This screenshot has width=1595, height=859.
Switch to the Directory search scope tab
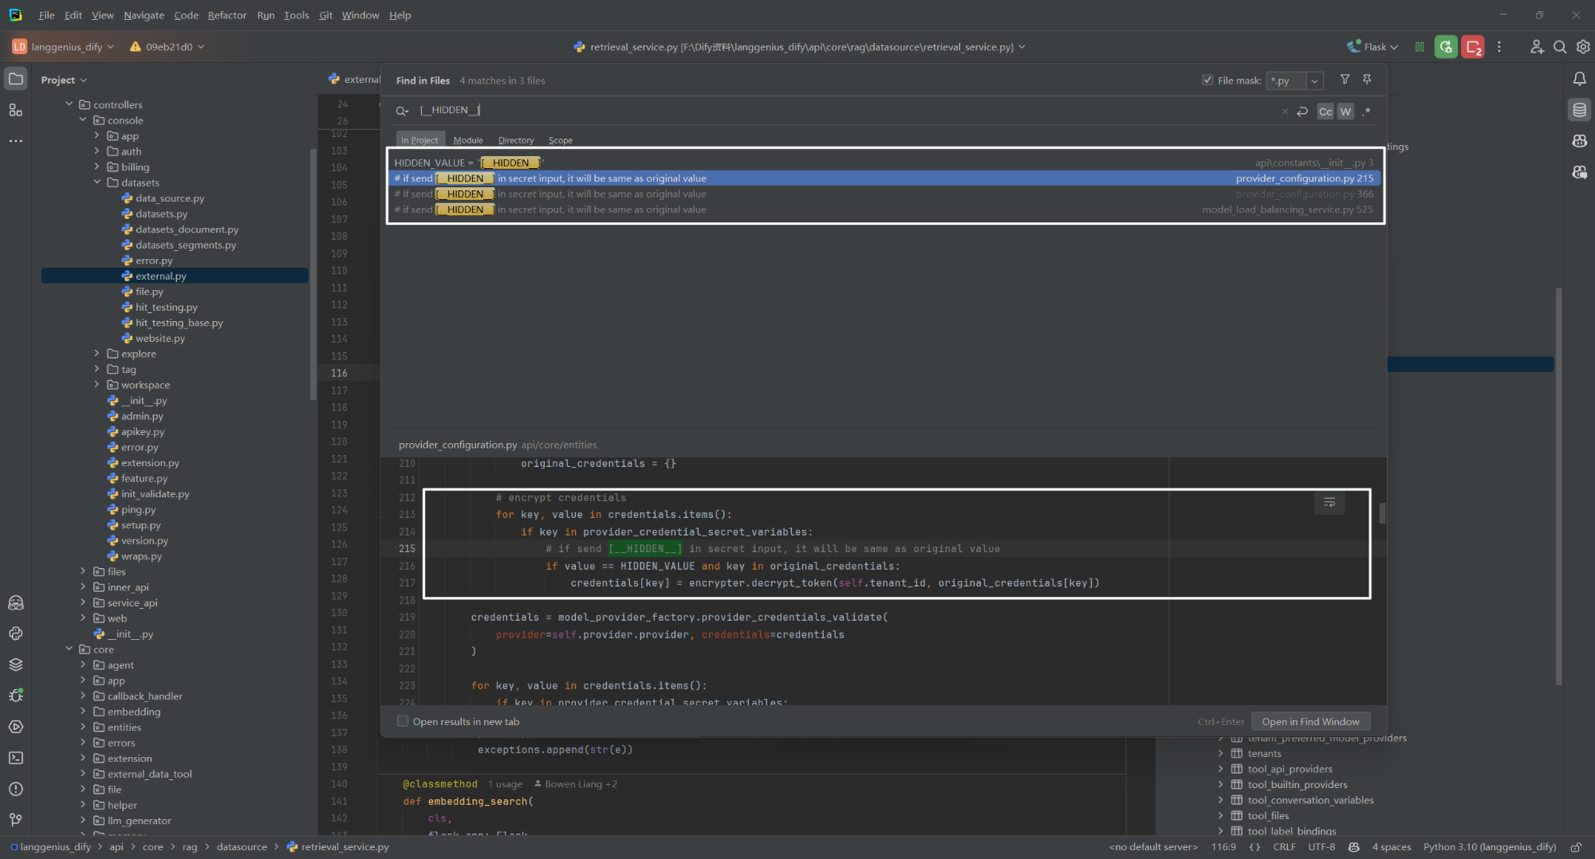(x=515, y=139)
